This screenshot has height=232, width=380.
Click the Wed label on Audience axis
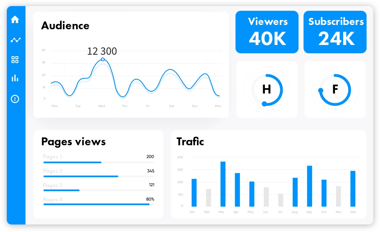[102, 106]
